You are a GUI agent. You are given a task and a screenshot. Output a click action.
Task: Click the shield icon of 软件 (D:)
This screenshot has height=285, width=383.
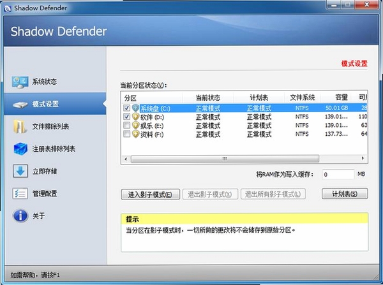[135, 117]
